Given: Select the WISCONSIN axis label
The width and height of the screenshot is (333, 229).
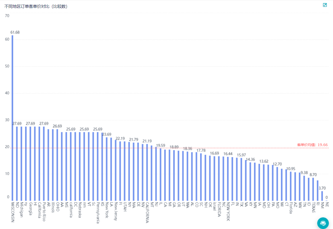Looking at the screenshot, I should (x=12, y=212).
